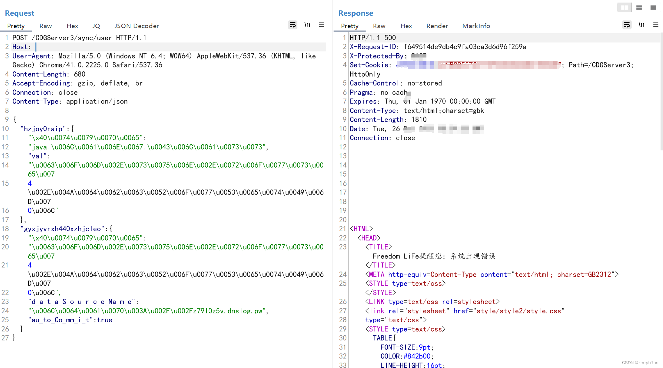The width and height of the screenshot is (663, 368).
Task: Click the X-Protected-By response header
Action: tap(388, 56)
